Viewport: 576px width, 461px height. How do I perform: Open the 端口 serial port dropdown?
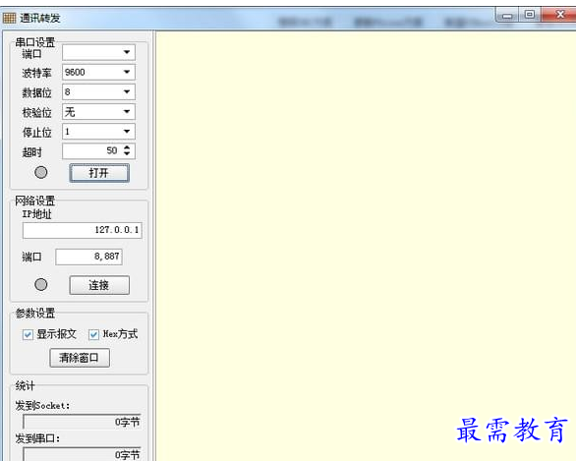pyautogui.click(x=98, y=52)
